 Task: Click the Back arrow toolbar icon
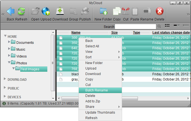click(x=11, y=11)
